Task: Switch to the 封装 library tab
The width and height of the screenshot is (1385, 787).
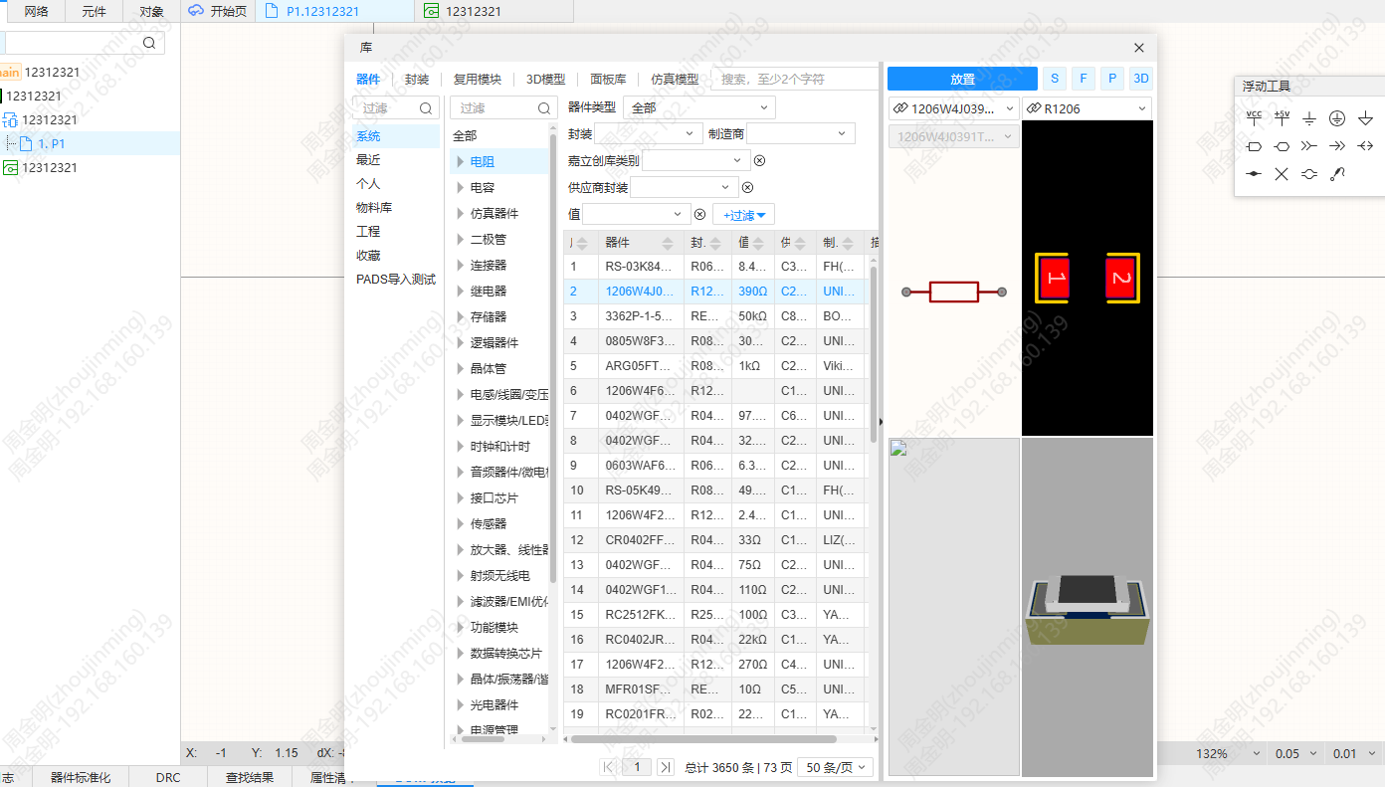Action: (417, 80)
